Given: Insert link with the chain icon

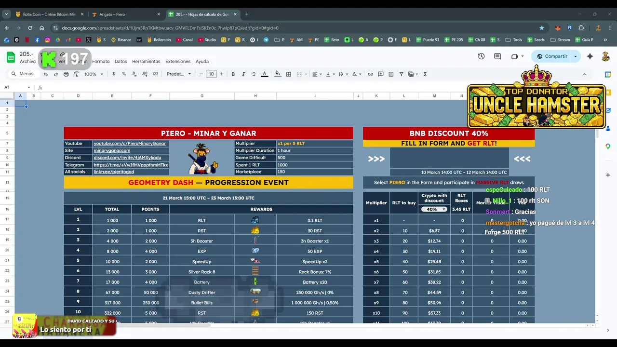Looking at the screenshot, I should pyautogui.click(x=370, y=74).
